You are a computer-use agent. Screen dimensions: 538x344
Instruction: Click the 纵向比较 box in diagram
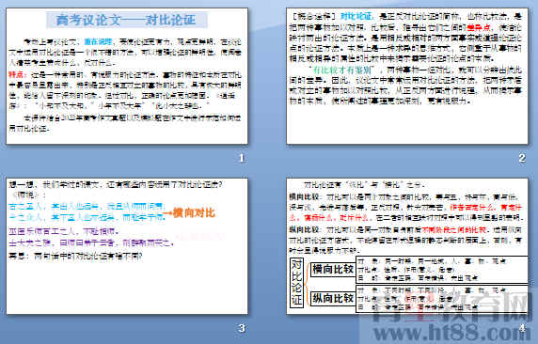333,298
